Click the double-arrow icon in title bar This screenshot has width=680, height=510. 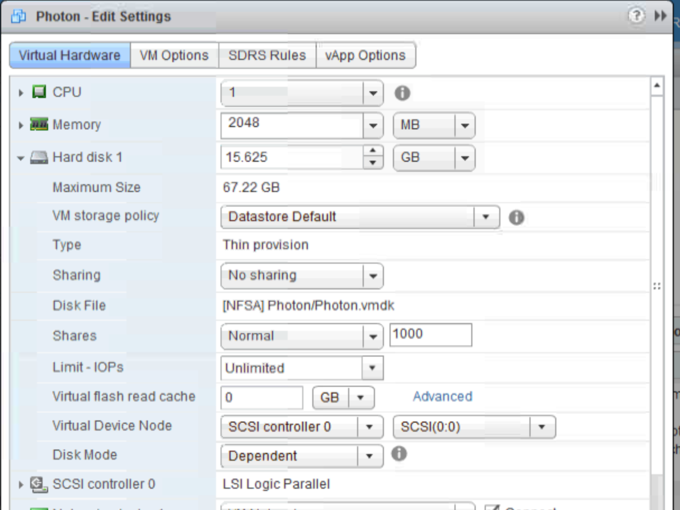click(x=660, y=16)
